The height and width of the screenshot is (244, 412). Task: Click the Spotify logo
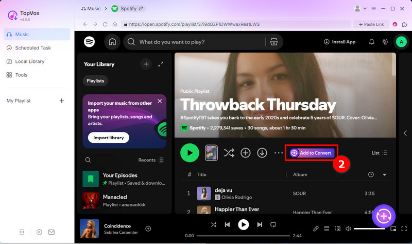click(x=89, y=42)
